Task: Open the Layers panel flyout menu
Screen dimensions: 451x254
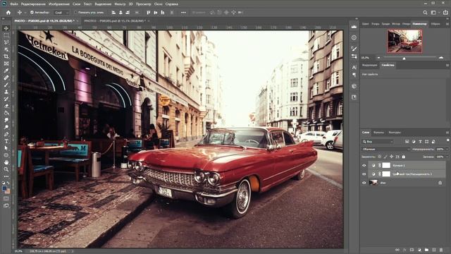Action: 447,133
